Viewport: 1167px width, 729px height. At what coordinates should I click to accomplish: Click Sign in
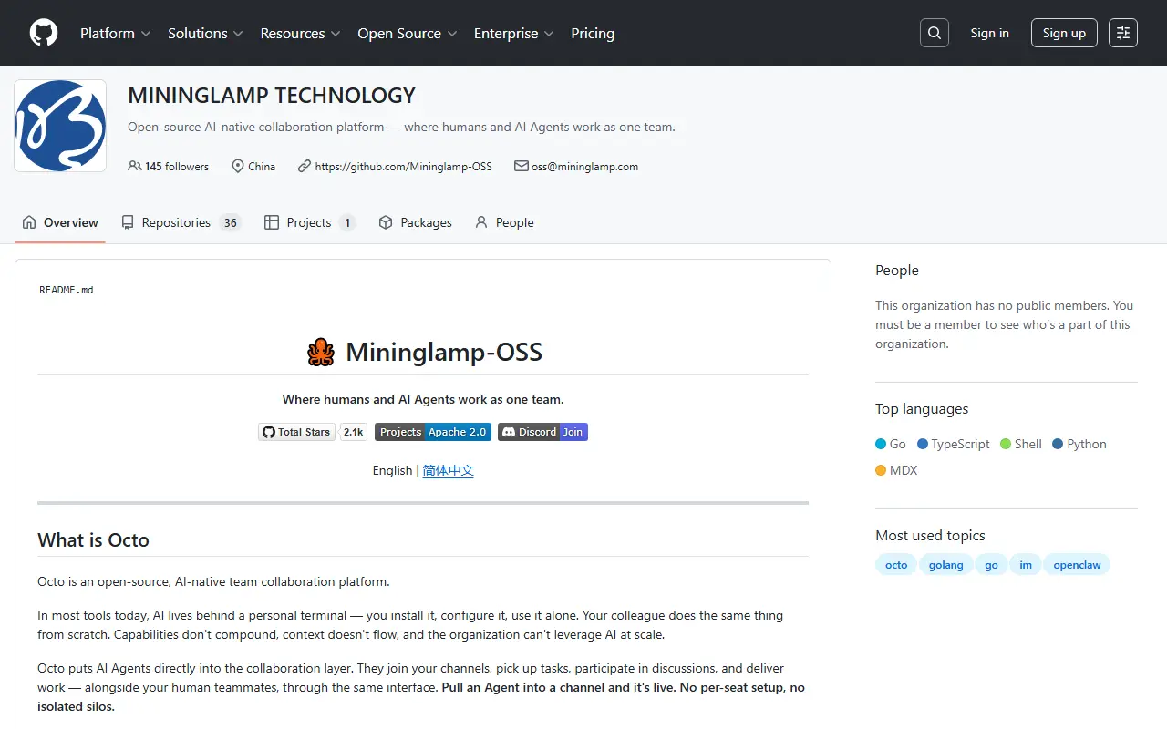[989, 33]
